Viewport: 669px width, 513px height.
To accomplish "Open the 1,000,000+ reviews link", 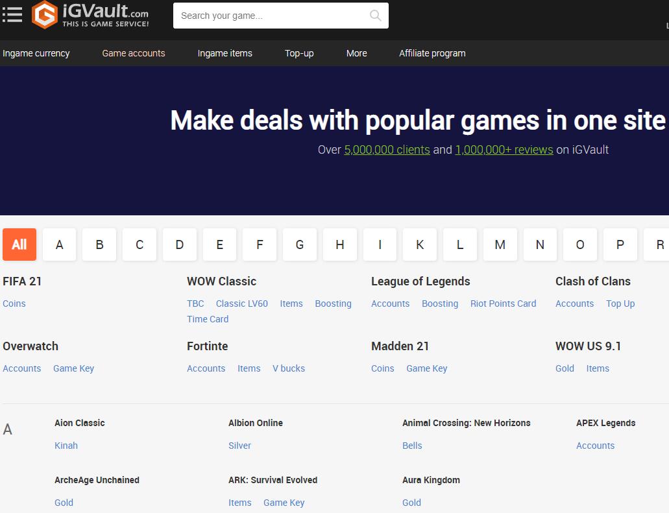I will [504, 150].
